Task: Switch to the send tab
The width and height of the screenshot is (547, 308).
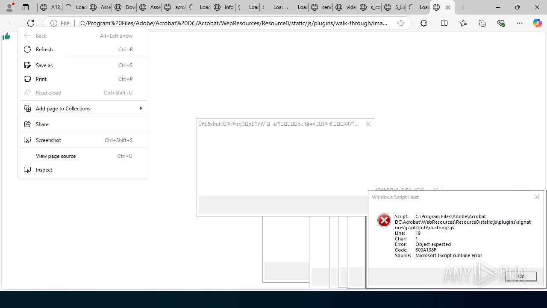Action: [x=321, y=7]
